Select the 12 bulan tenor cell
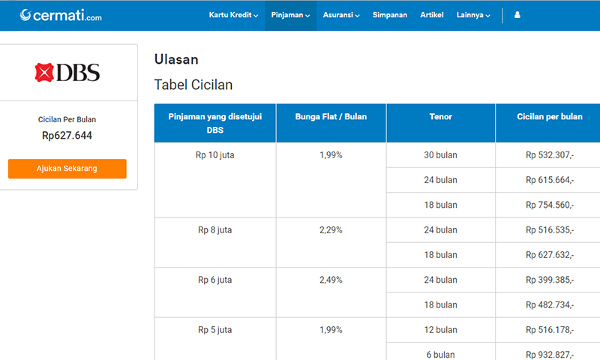 click(441, 330)
